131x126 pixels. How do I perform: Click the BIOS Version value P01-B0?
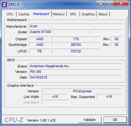(76, 72)
